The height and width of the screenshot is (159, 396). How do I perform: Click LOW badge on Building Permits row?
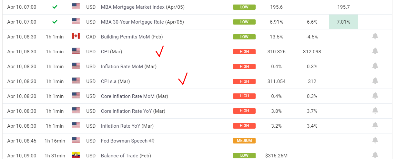click(x=244, y=37)
